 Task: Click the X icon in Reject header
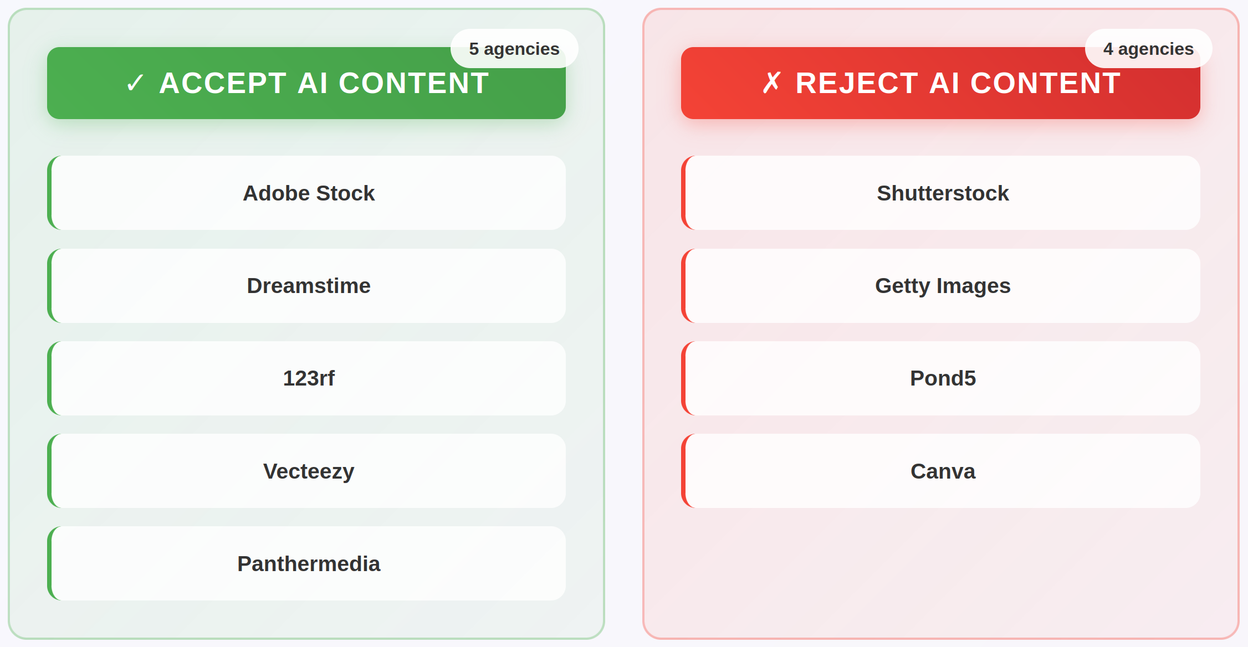coord(771,83)
